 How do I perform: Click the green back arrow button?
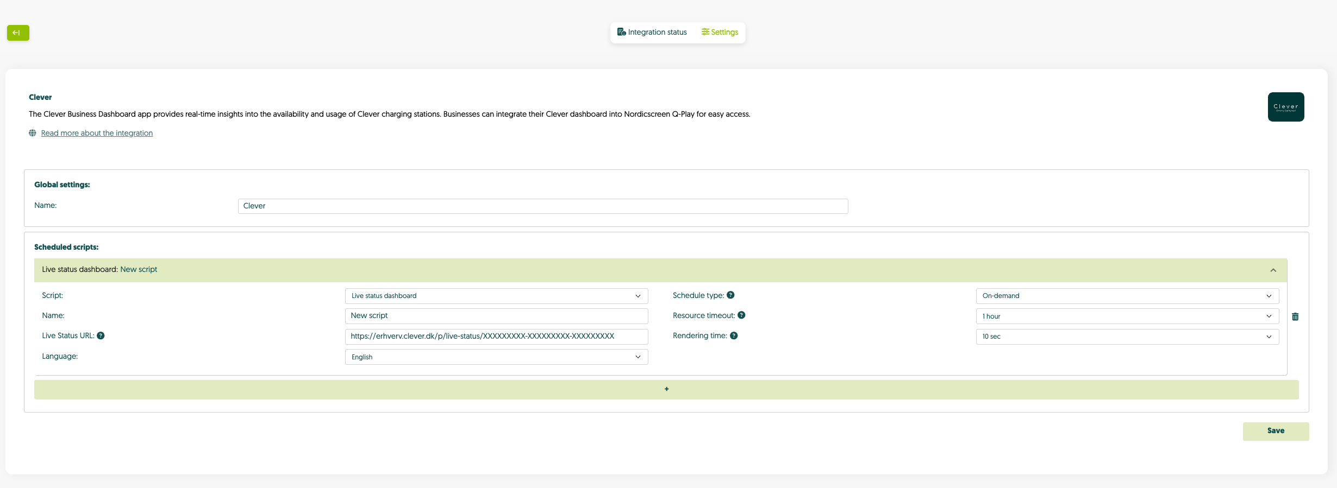[x=18, y=33]
